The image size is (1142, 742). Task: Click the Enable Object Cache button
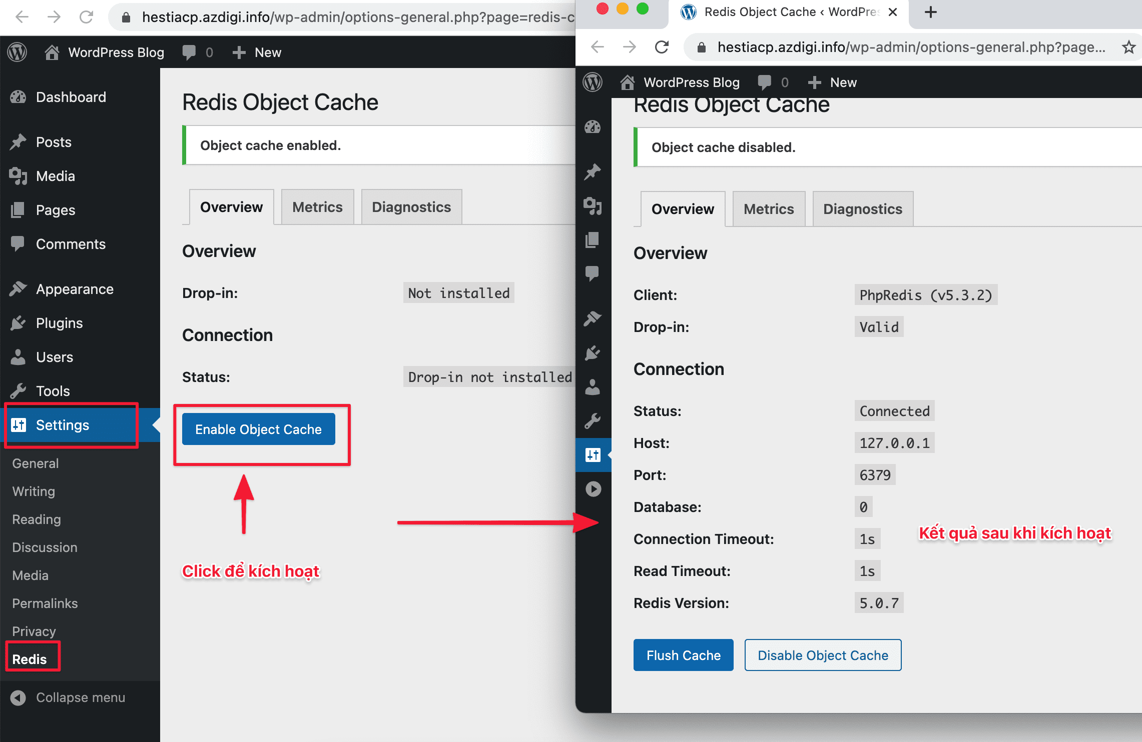(x=258, y=429)
